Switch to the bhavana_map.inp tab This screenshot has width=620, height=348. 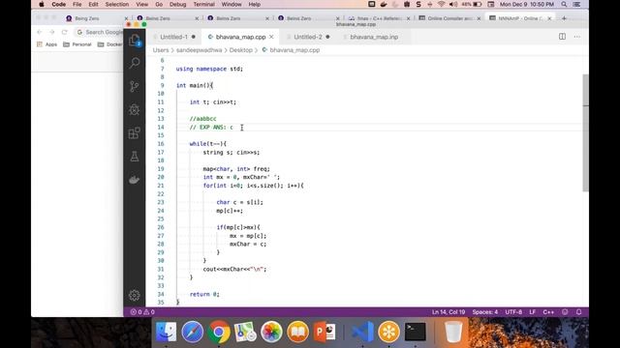374,37
